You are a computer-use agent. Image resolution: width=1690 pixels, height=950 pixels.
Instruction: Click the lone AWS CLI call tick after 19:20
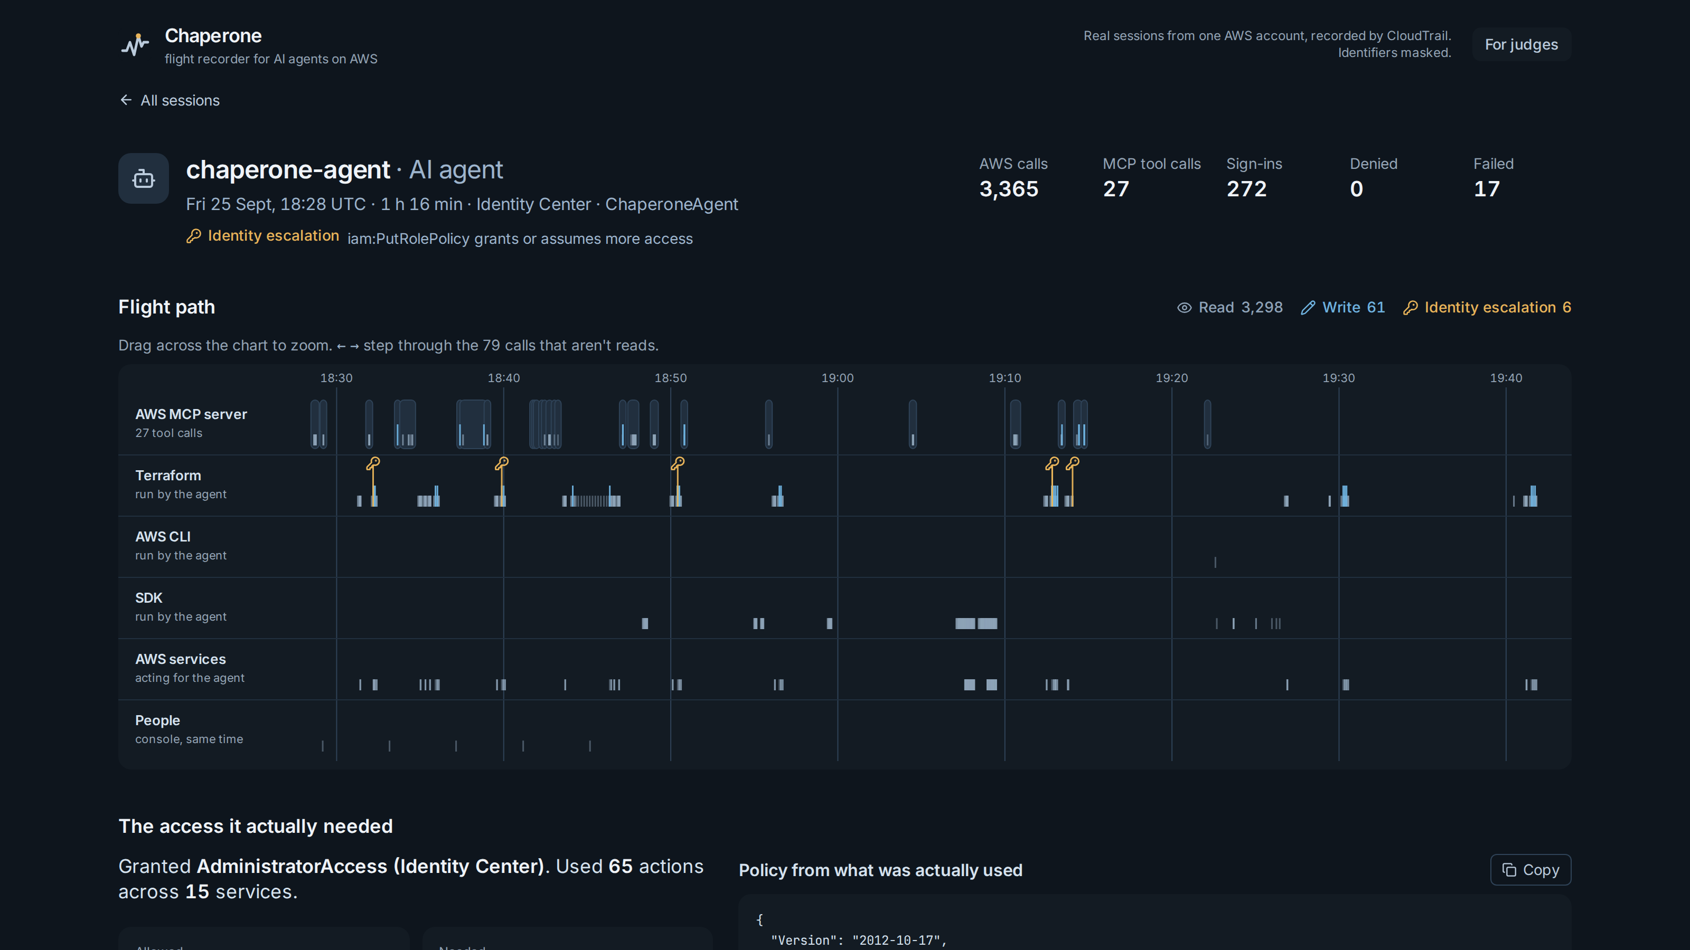click(1215, 562)
